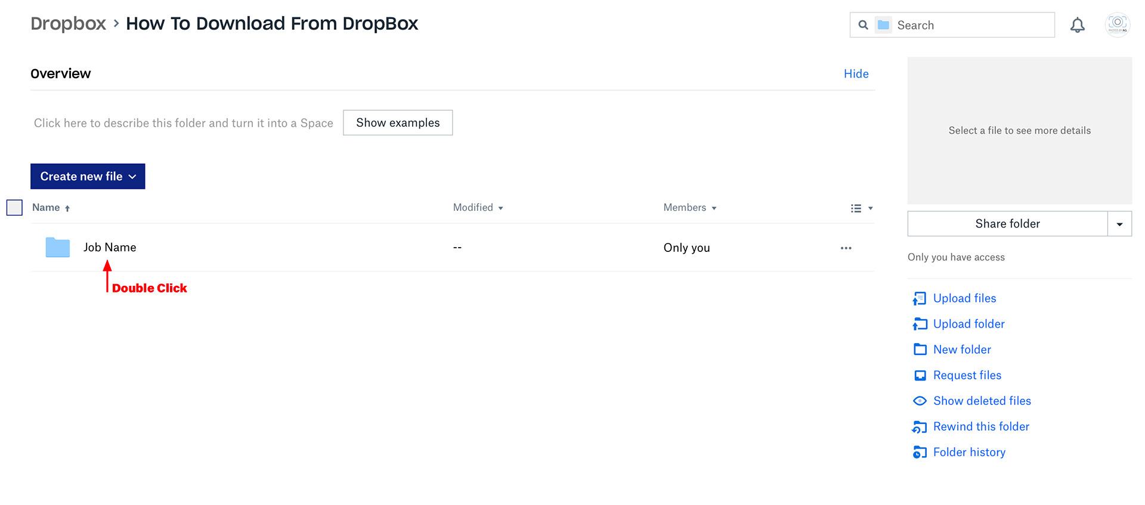Open more options for Job Name row
This screenshot has width=1145, height=505.
point(846,248)
